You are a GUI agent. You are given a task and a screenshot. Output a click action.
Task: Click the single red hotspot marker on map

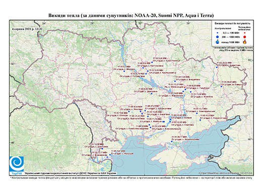tap(185, 87)
